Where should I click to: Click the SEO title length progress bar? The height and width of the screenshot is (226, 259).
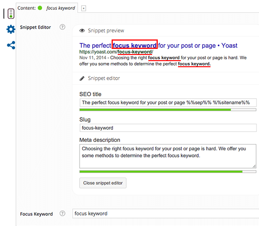(168, 110)
